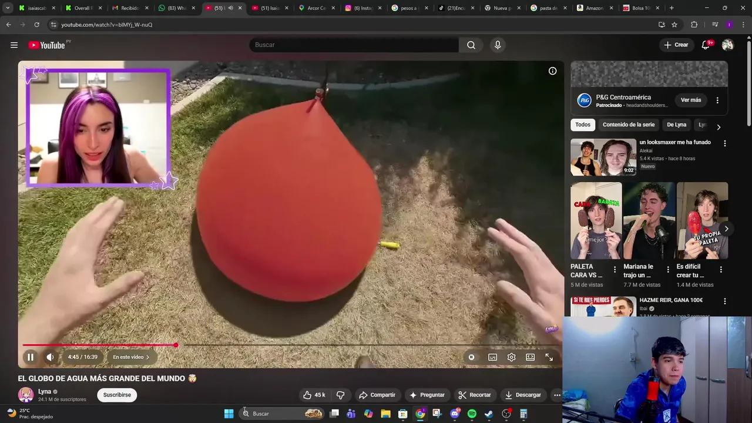Image resolution: width=752 pixels, height=423 pixels.
Task: Show more filter chips arrow
Action: pos(719,127)
